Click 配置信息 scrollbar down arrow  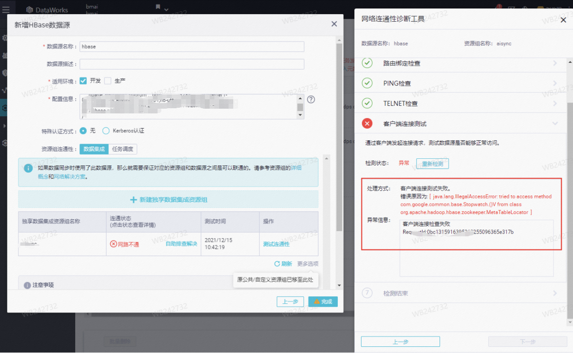pos(300,115)
